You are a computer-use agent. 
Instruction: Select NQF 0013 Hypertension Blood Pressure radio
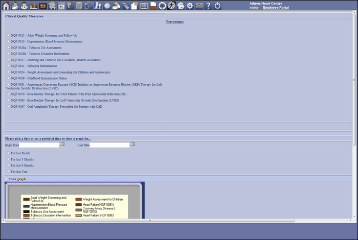[9, 41]
